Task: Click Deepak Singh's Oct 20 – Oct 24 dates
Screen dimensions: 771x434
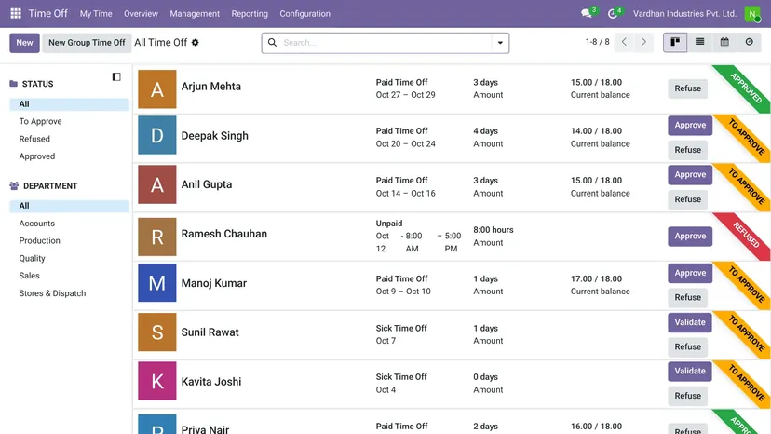Action: 406,144
